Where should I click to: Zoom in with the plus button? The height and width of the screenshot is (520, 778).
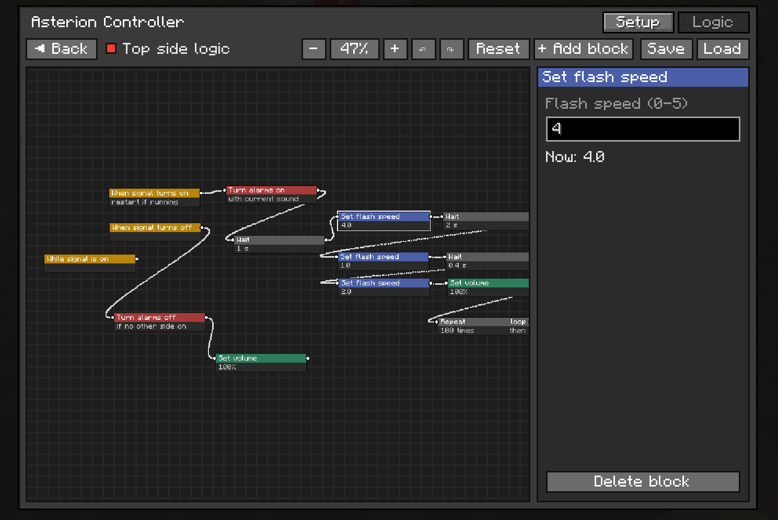(x=395, y=49)
